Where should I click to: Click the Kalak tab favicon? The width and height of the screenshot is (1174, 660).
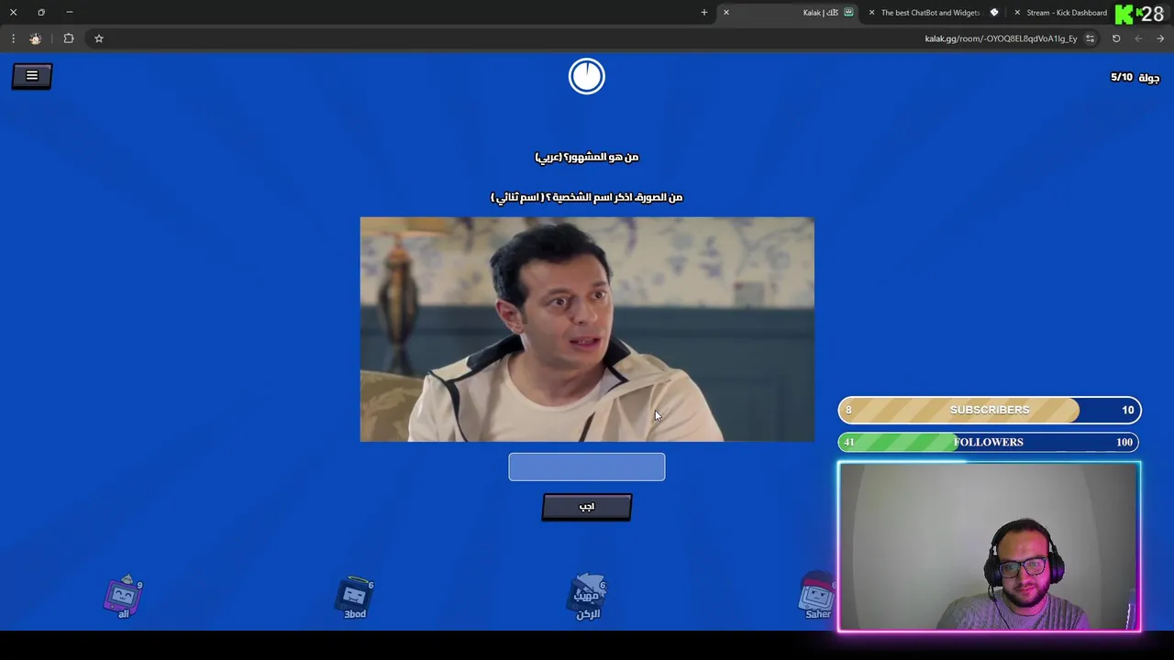pyautogui.click(x=848, y=13)
